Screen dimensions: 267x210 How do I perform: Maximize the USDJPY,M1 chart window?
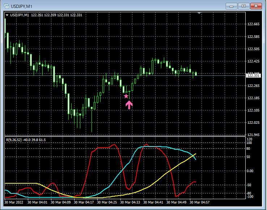coord(244,6)
